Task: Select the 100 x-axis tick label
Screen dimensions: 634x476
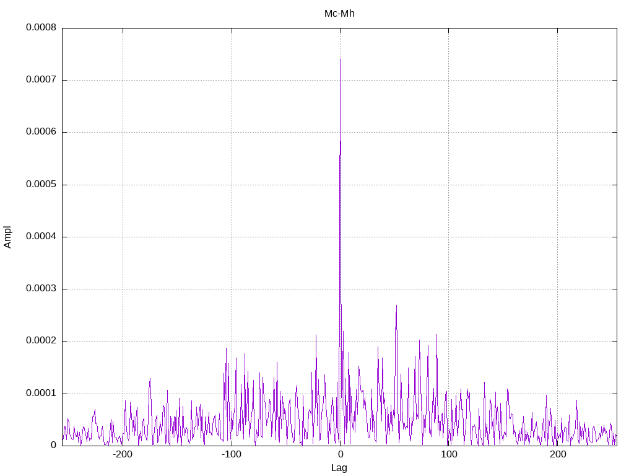Action: point(448,455)
